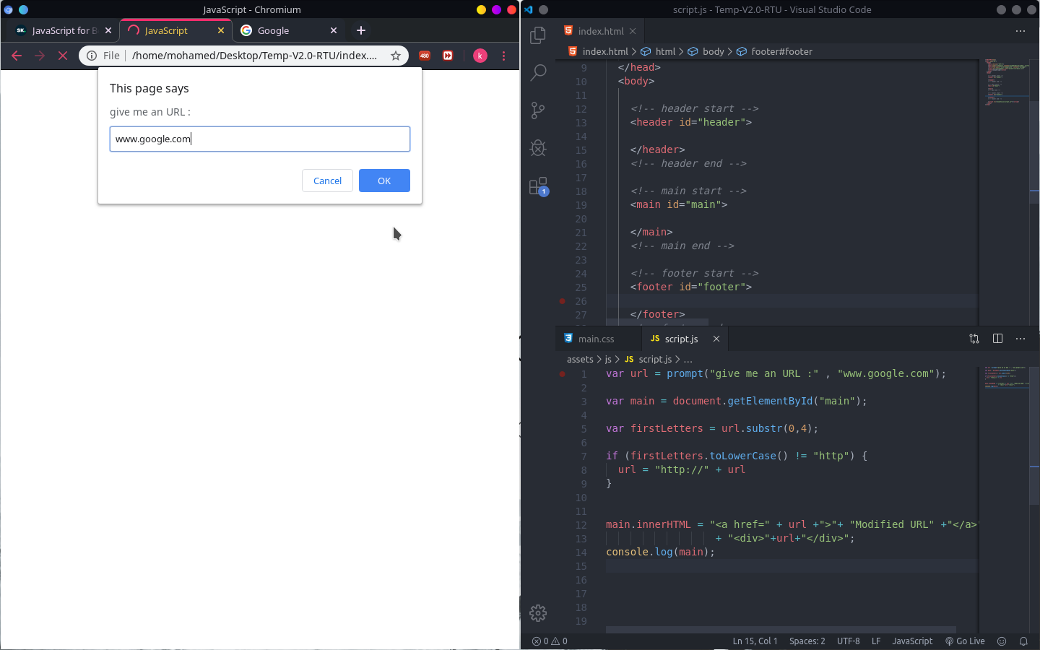
Task: Confirm the prompt with the OK button
Action: click(384, 181)
